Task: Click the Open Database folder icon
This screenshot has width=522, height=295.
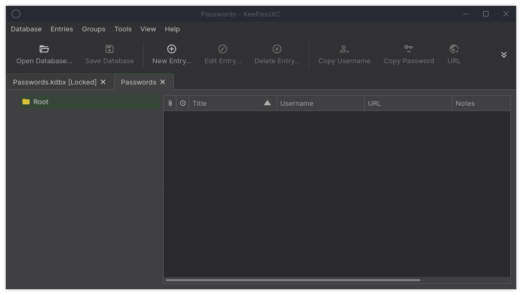Action: tap(44, 49)
